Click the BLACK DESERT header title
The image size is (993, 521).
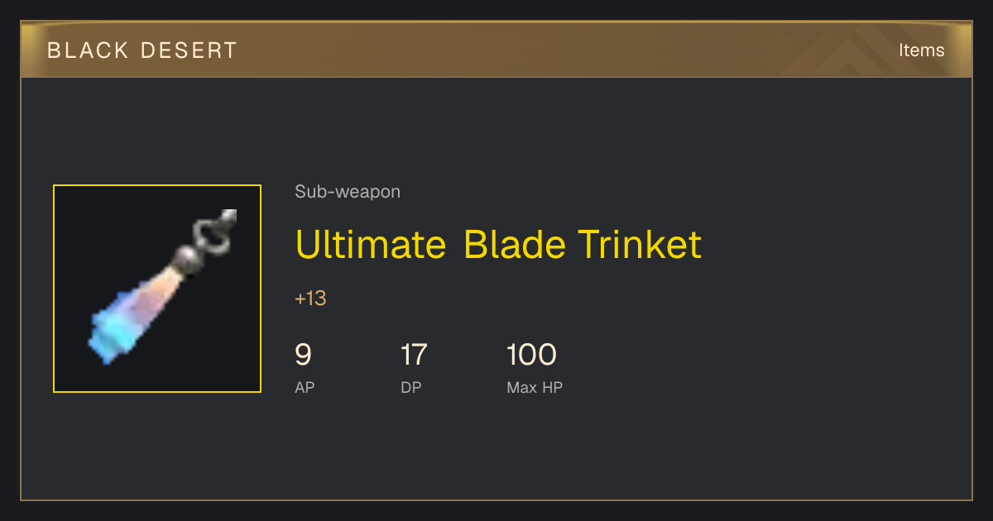click(142, 50)
